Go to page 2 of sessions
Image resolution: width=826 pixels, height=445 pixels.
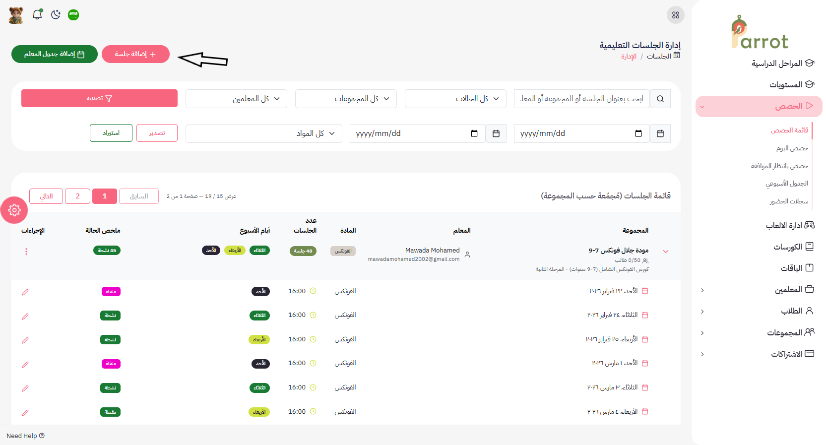(x=77, y=196)
